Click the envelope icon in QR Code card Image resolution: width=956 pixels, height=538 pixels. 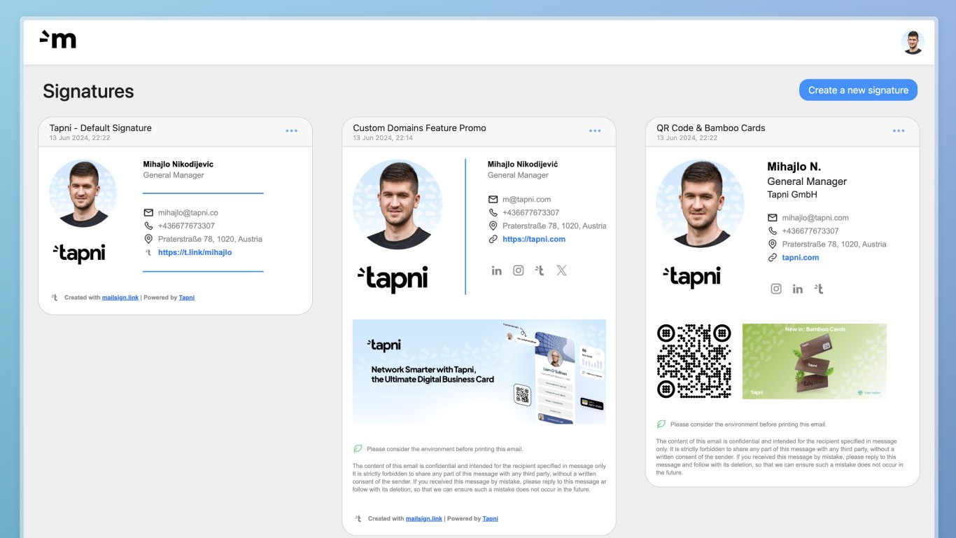tap(773, 218)
